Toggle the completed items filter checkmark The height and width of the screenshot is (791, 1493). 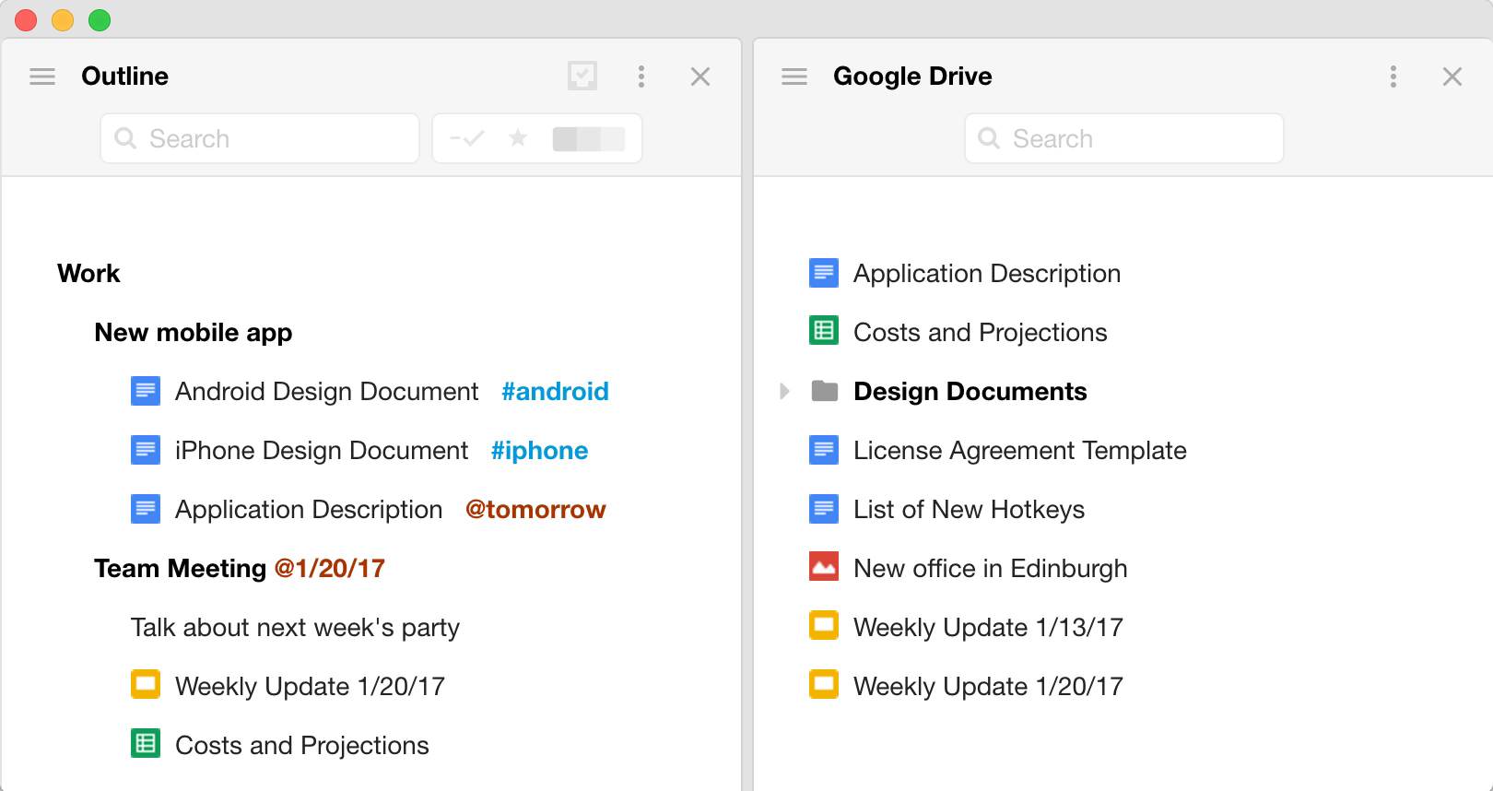466,138
